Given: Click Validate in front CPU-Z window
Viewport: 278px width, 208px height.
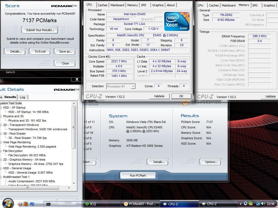Looking at the screenshot, I should pyautogui.click(x=159, y=96).
